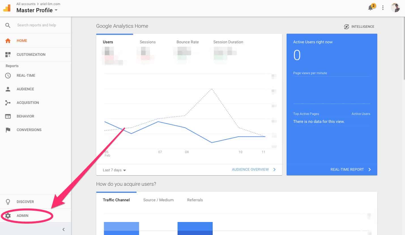Click the user profile avatar
This screenshot has width=405, height=235.
pos(395,8)
